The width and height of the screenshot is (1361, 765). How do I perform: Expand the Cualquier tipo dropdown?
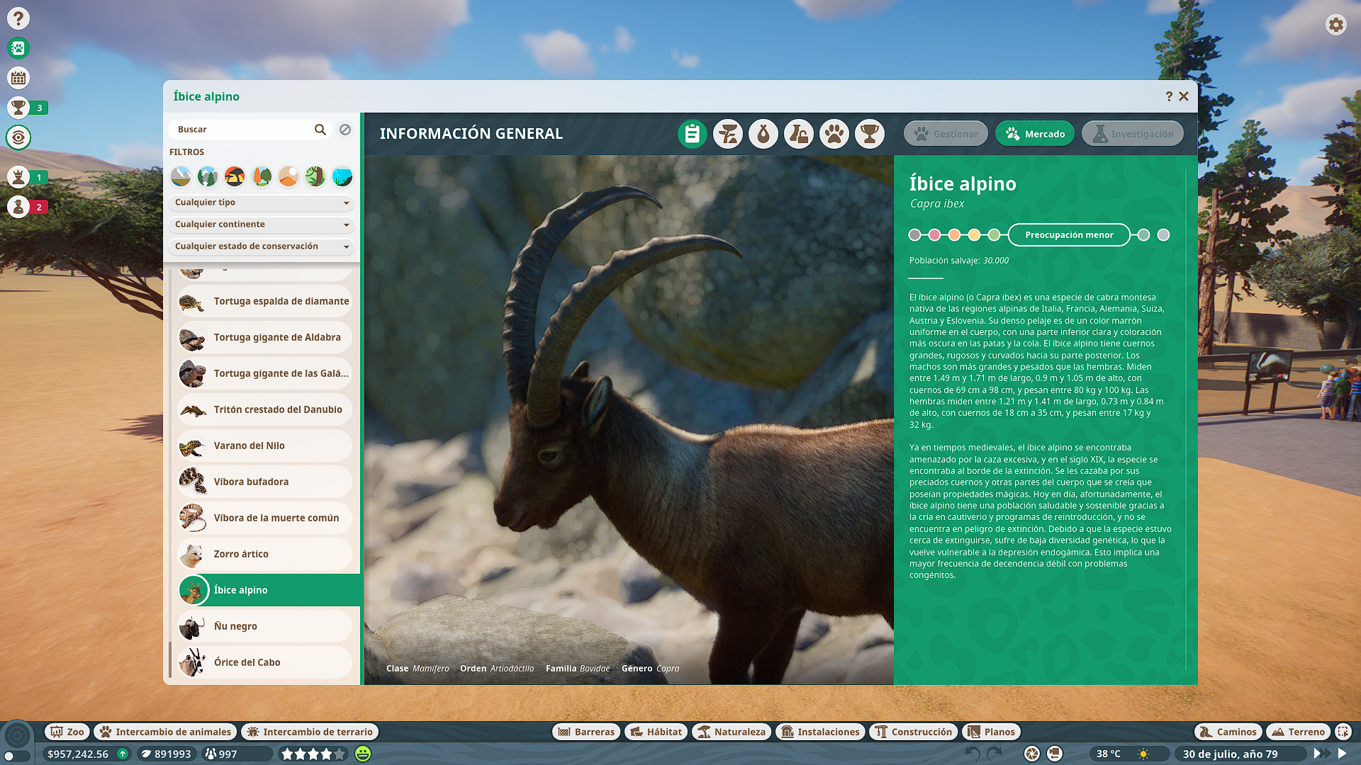pos(262,203)
